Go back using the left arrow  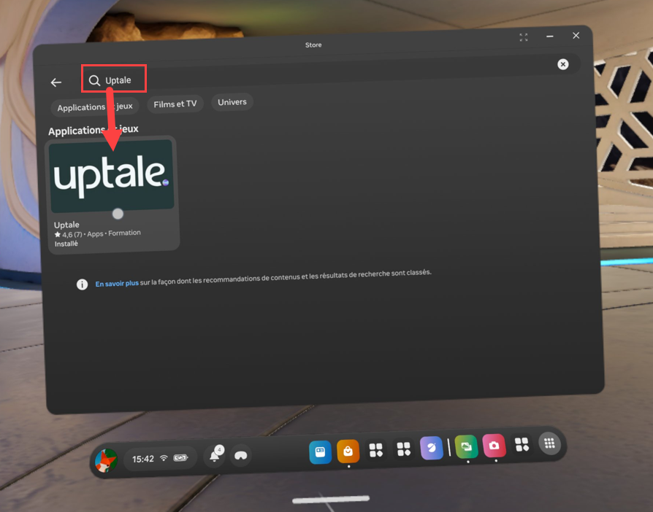click(56, 82)
